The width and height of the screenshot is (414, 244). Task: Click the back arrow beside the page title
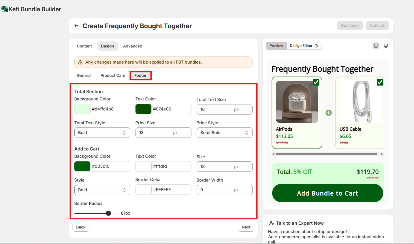[76, 26]
